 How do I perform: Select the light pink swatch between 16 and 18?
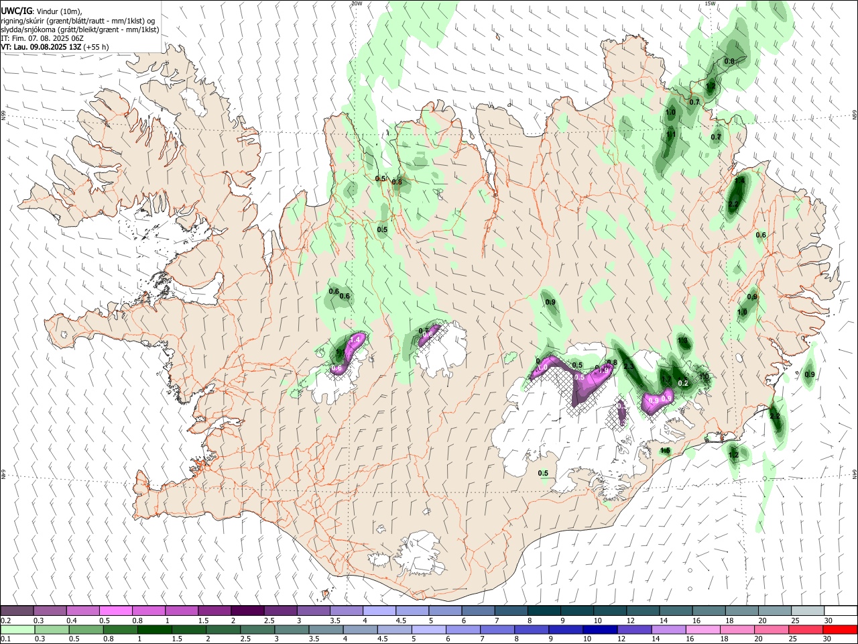[704, 630]
